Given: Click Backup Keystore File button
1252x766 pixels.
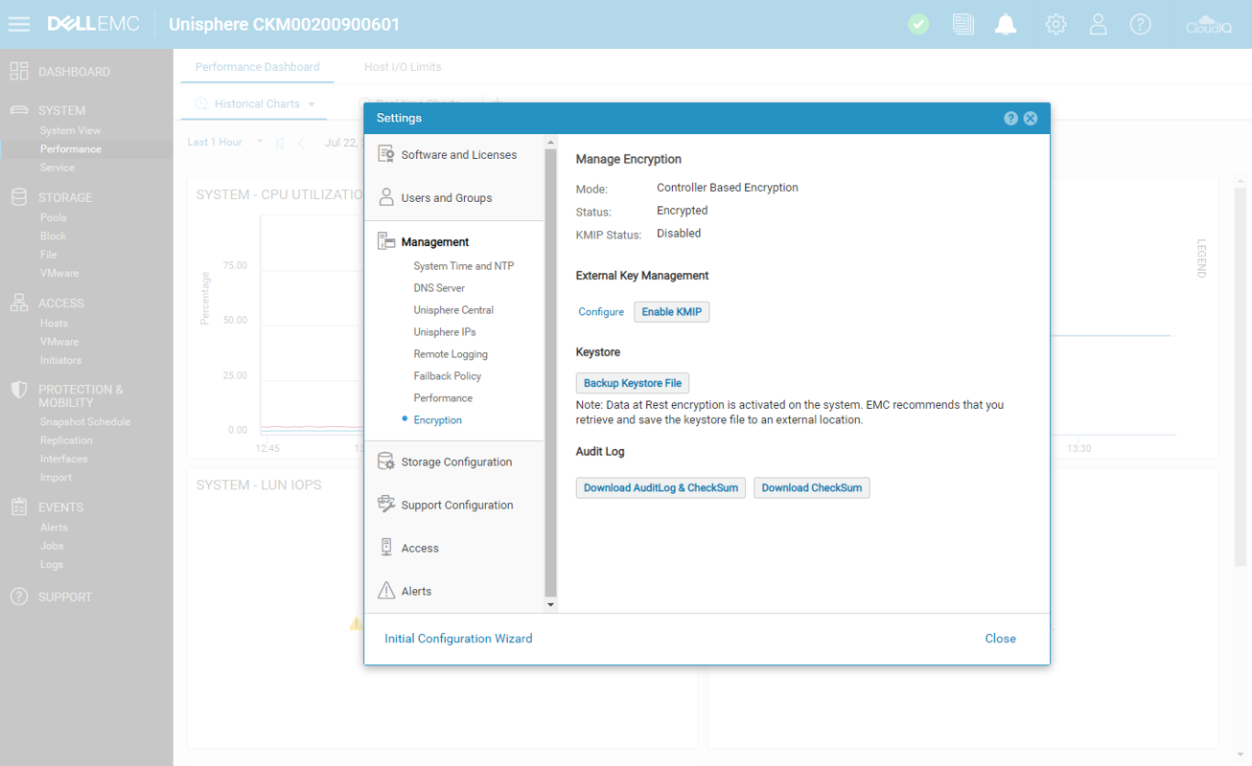Looking at the screenshot, I should 633,383.
